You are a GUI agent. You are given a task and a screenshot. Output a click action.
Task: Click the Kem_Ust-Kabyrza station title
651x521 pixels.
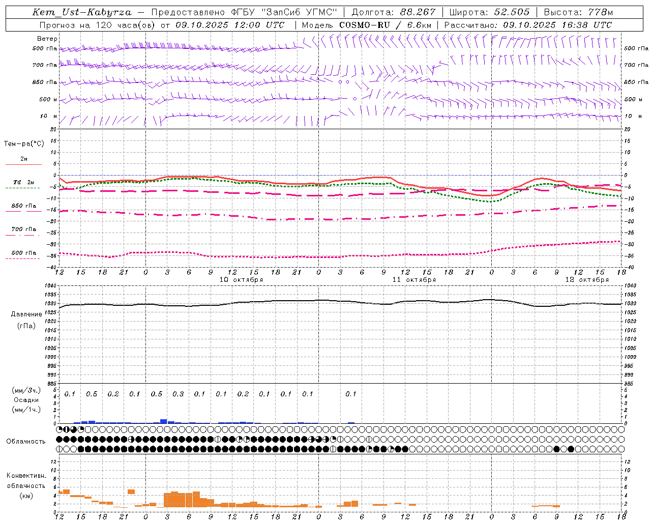[82, 12]
